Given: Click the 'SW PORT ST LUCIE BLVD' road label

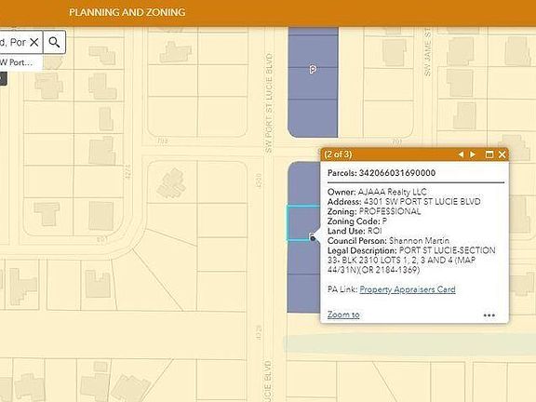Looking at the screenshot, I should (269, 102).
